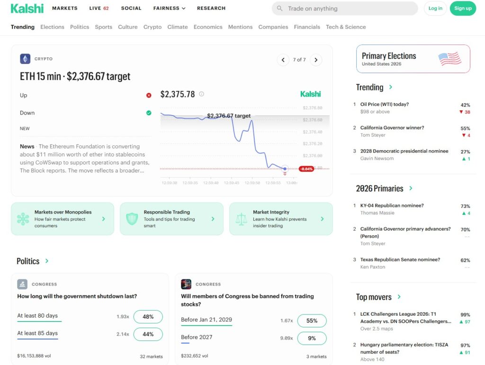Expand the Politics section chevron

[47, 261]
